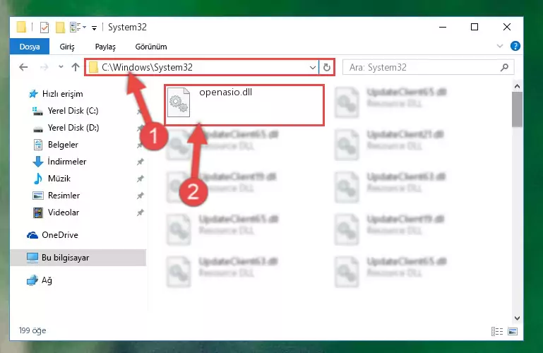Open the Dosya ribbon tab

point(30,47)
